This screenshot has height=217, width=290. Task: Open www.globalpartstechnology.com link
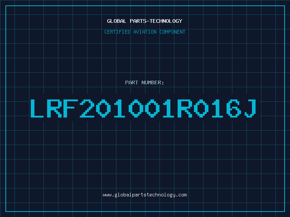(x=145, y=195)
